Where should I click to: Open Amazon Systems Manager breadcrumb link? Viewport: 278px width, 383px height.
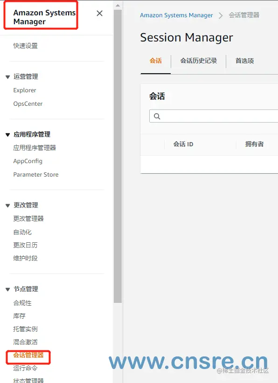pos(176,15)
